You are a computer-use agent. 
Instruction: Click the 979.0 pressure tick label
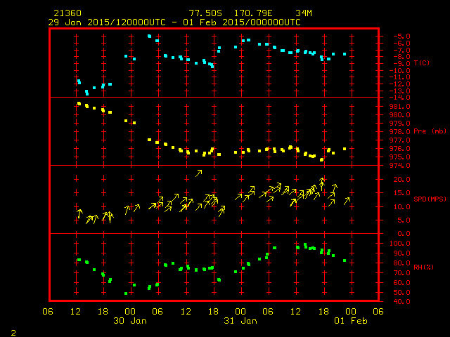tap(400, 124)
